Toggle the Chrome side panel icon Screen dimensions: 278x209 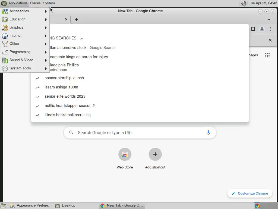253,29
